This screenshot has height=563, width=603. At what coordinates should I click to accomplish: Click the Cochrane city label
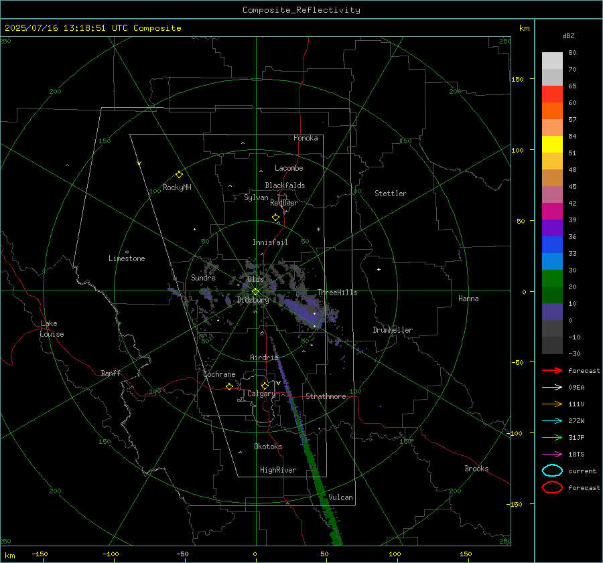[219, 374]
